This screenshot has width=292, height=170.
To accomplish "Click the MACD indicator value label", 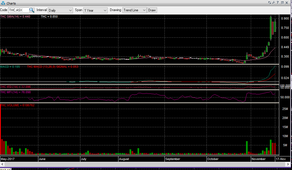I will pyautogui.click(x=10, y=67).
